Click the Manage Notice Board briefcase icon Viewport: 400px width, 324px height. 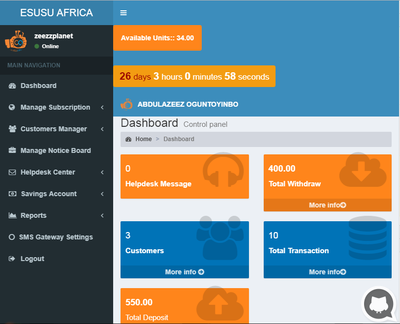click(12, 150)
